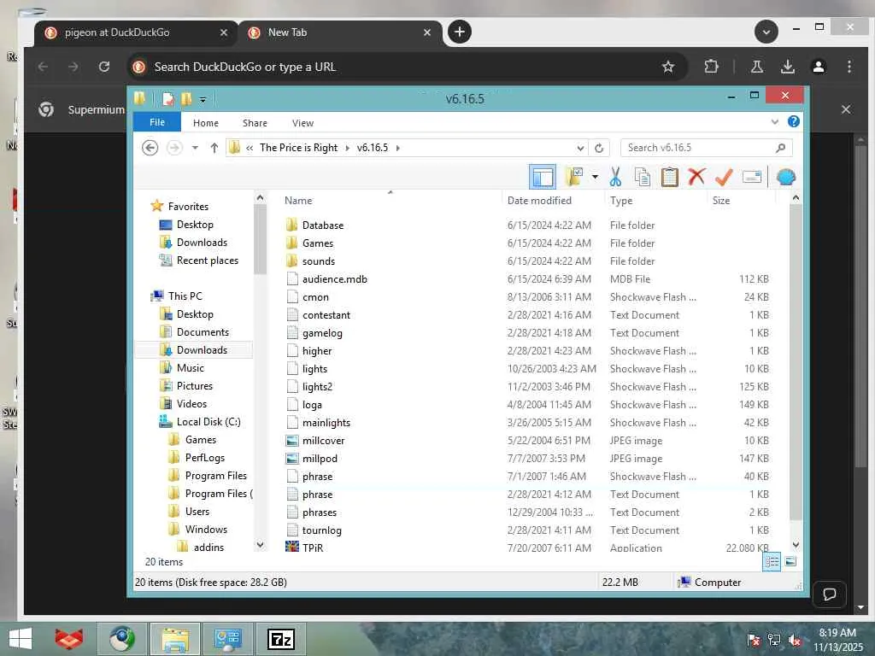The image size is (875, 656).
Task: Select Local Disk (C:) in tree
Action: (208, 422)
